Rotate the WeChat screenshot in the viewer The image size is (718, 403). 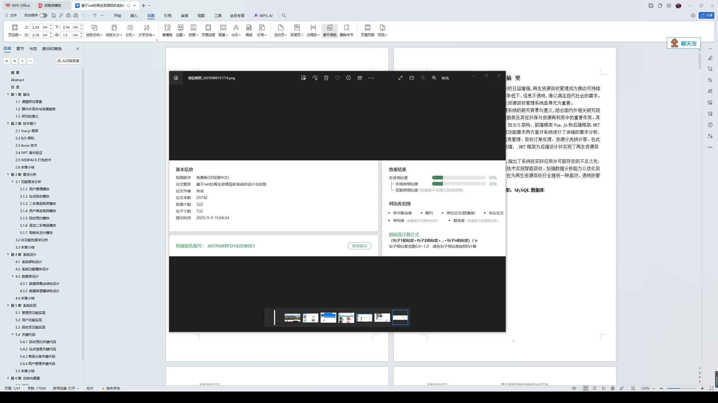(x=315, y=78)
